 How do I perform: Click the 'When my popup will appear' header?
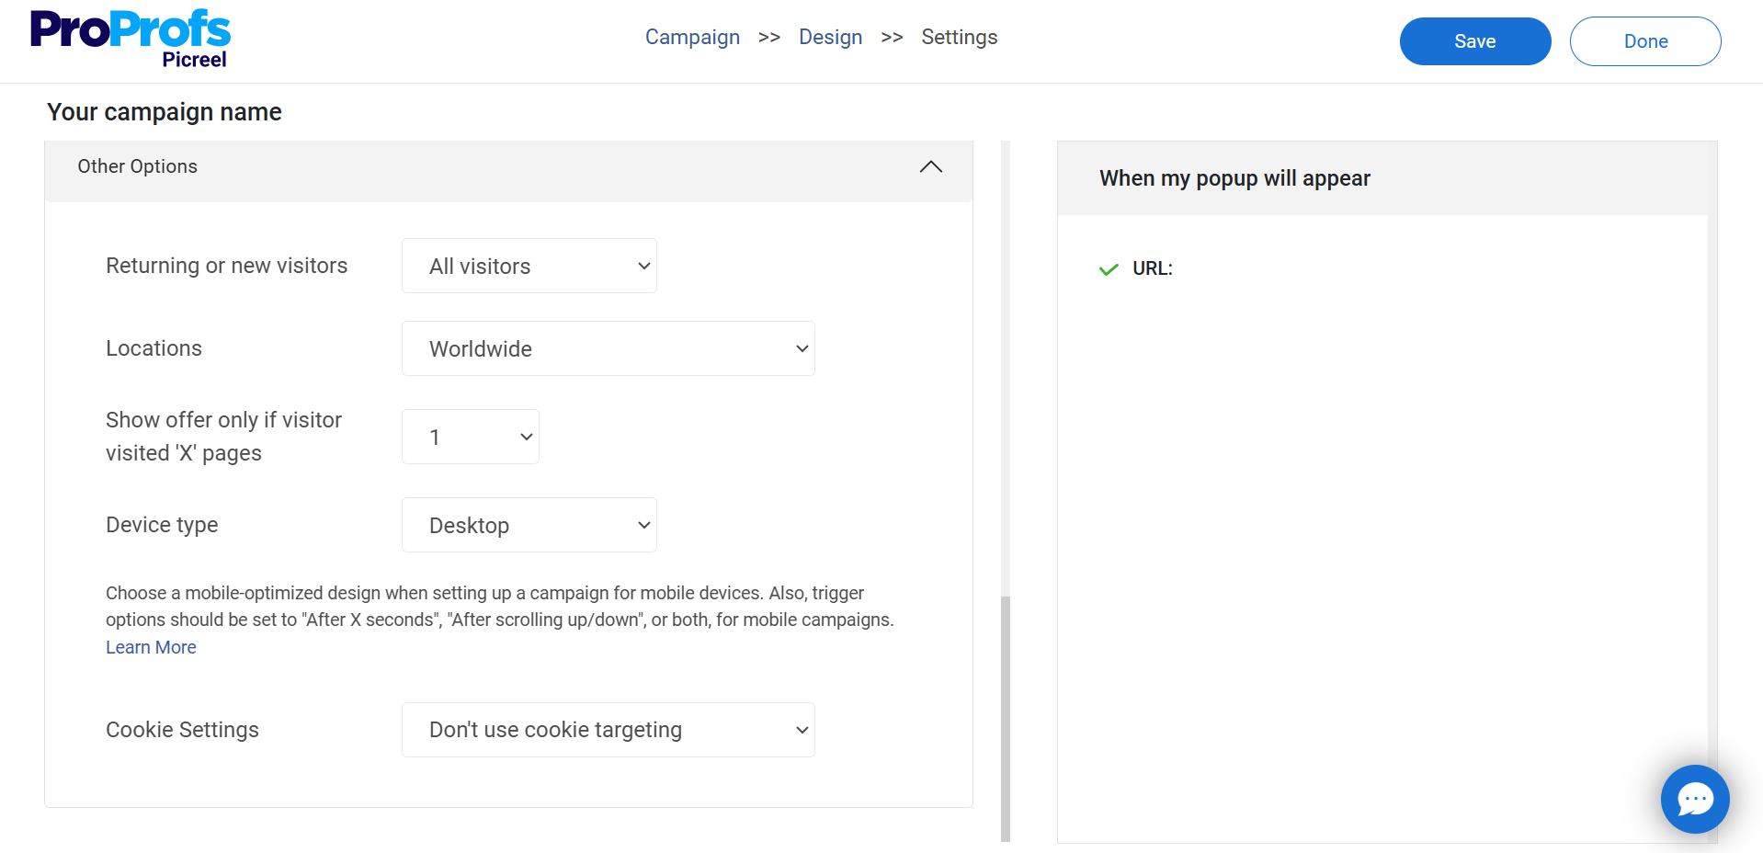pos(1234,178)
